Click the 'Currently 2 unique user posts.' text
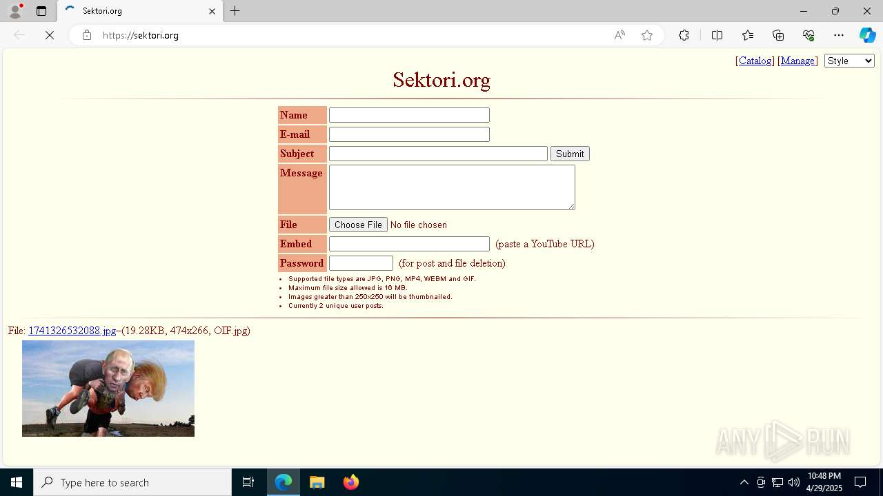 point(336,306)
